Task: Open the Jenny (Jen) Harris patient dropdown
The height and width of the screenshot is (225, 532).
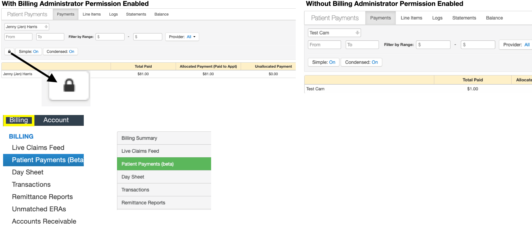Action: [27, 27]
